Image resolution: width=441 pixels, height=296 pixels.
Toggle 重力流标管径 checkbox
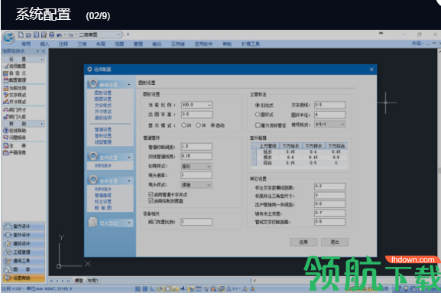click(x=271, y=125)
